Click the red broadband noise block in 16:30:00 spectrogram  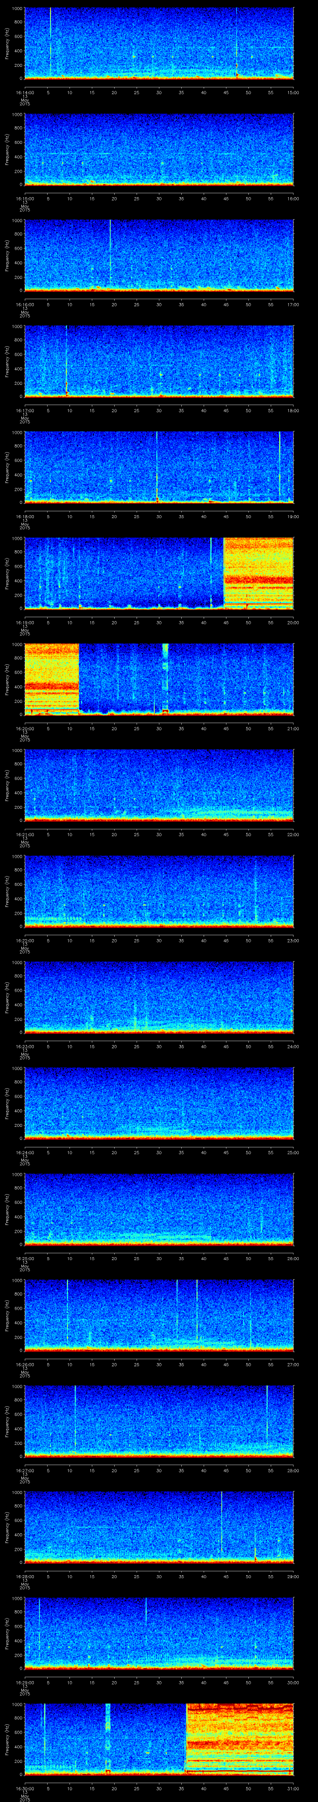[240, 1738]
